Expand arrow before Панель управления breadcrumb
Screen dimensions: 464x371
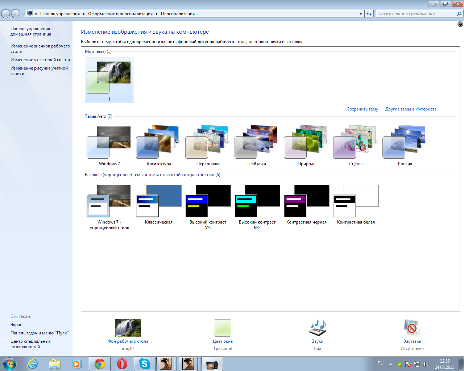[x=36, y=14]
